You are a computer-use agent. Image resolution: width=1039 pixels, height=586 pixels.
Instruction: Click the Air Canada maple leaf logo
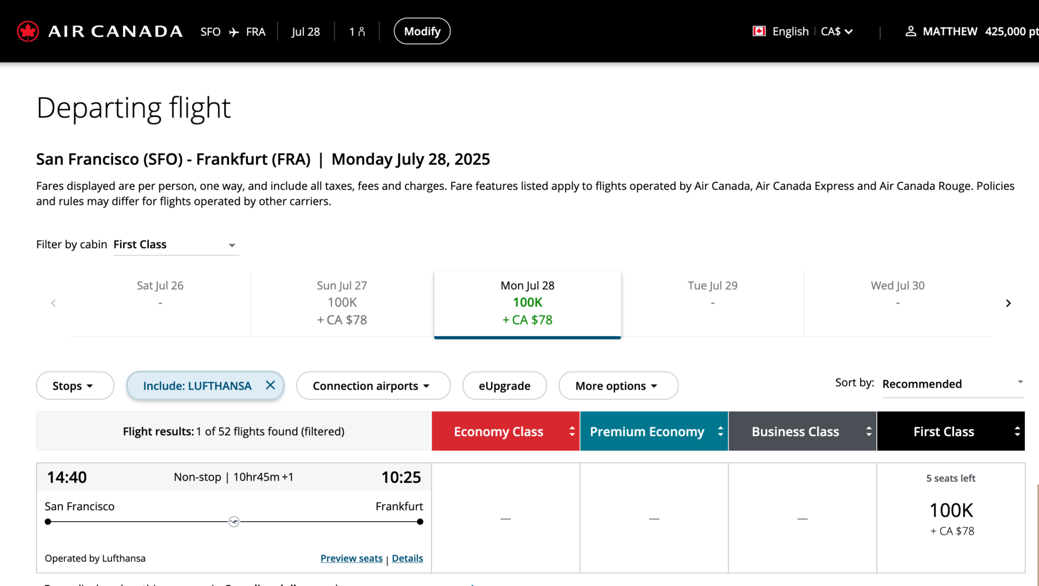(x=28, y=31)
